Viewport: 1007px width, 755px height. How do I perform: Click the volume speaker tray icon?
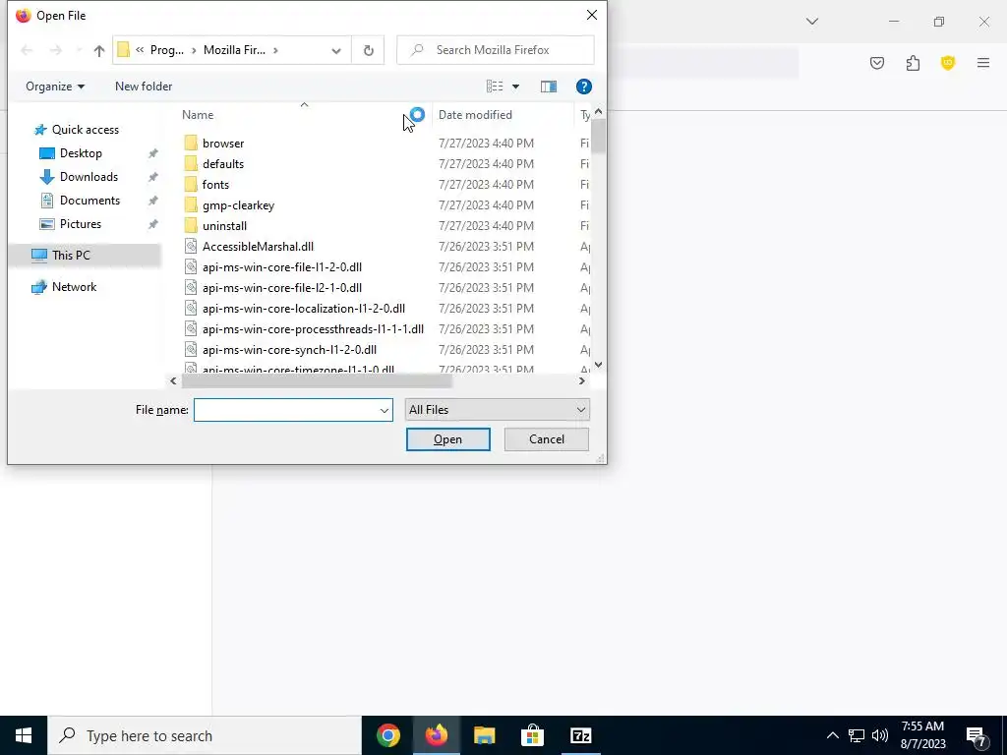pyautogui.click(x=880, y=735)
